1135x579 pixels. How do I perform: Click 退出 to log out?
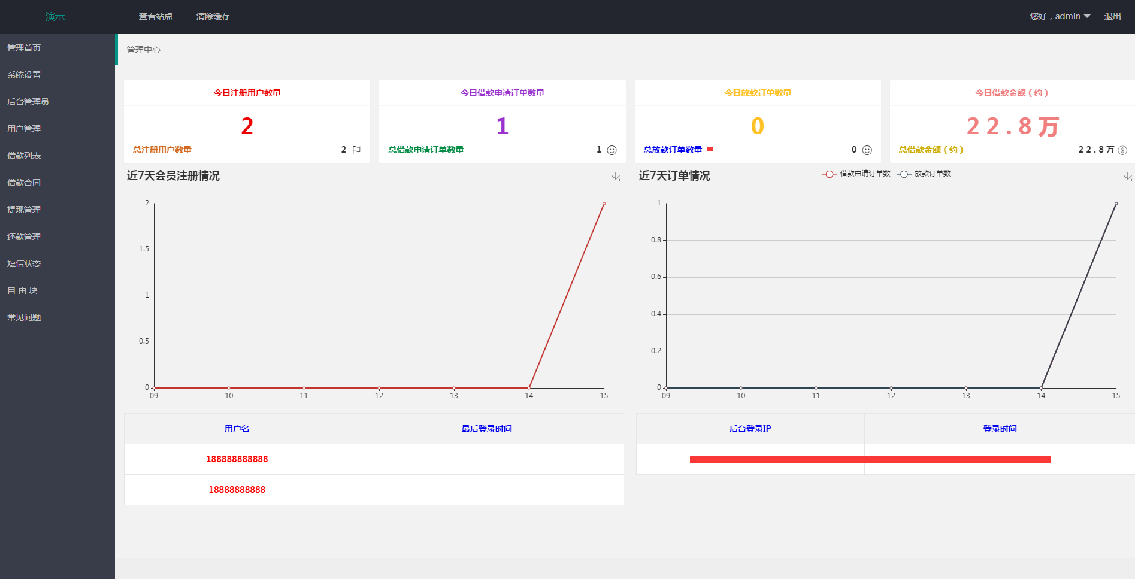tap(1112, 16)
